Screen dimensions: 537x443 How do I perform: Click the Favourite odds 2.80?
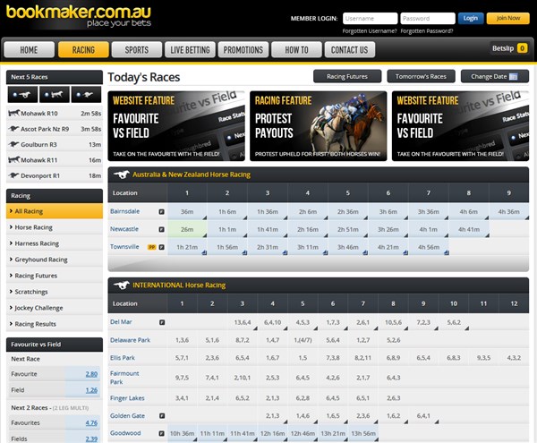tap(91, 374)
